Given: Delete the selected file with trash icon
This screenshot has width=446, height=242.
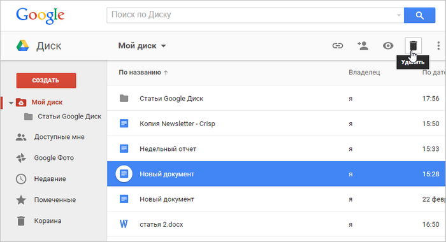Looking at the screenshot, I should (414, 45).
